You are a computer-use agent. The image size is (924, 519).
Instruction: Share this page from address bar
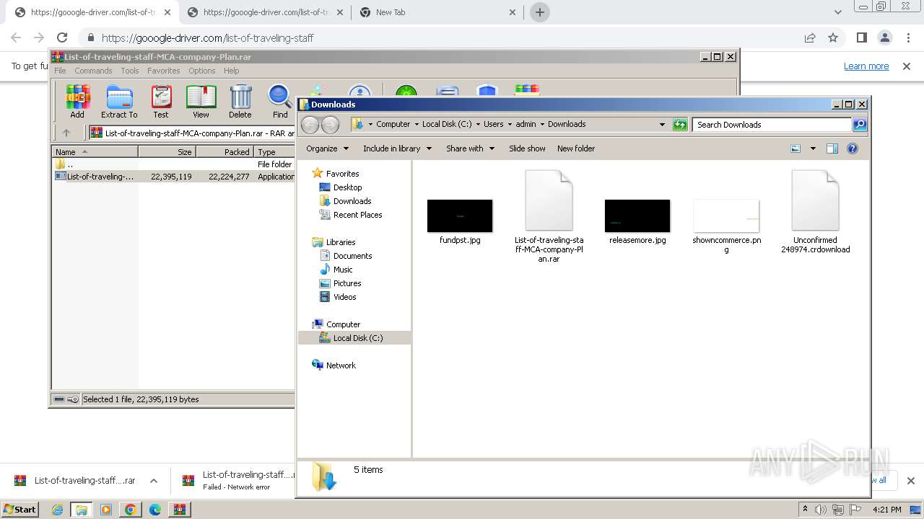[x=810, y=37]
